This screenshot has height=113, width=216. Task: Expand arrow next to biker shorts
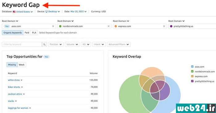point(22,87)
